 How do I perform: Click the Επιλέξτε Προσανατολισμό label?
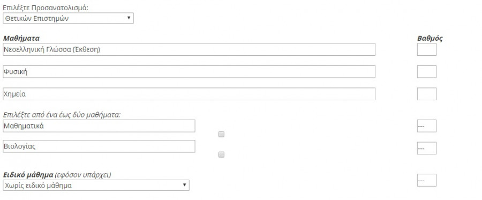pyautogui.click(x=46, y=8)
